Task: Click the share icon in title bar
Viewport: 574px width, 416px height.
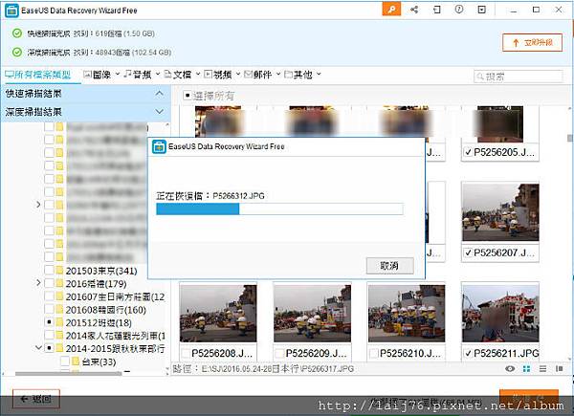Action: tap(414, 10)
